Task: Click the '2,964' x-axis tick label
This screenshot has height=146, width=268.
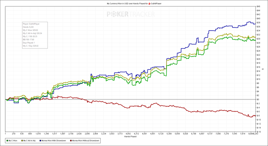Action: 95,134
